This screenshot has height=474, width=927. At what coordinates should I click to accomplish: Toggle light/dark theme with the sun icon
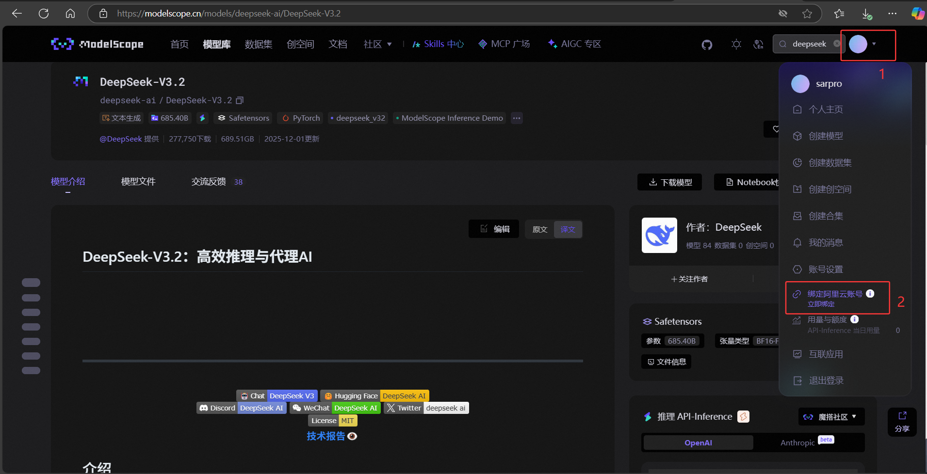click(x=736, y=44)
